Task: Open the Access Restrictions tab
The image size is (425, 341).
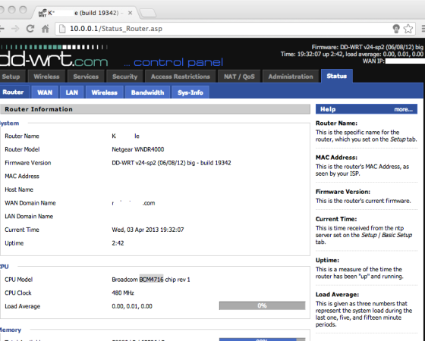Action: click(x=181, y=77)
